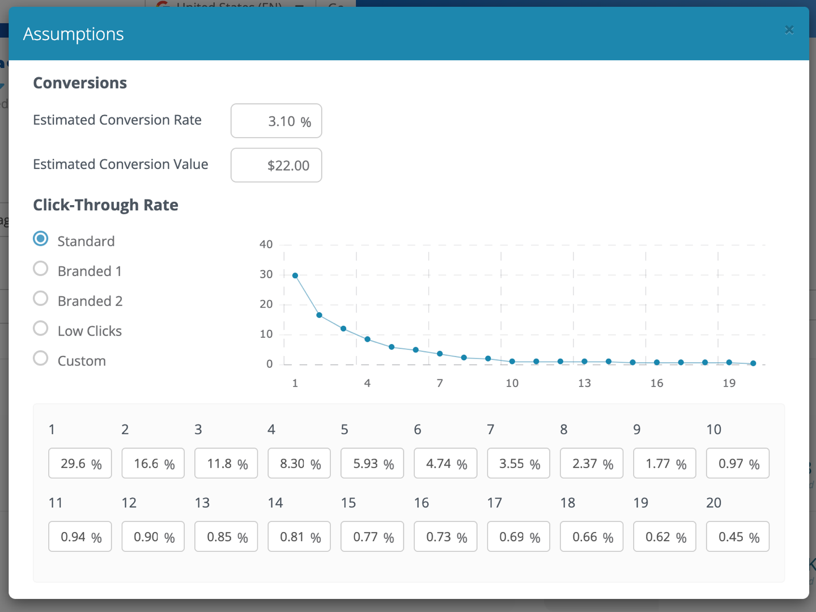Click the position 2 CTR field 16.6
816x612 pixels.
(153, 463)
